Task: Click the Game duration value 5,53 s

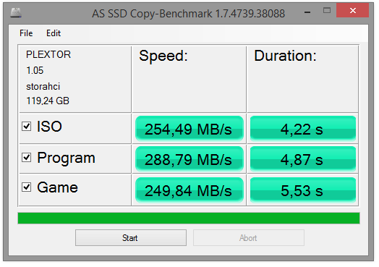Action: coord(302,190)
